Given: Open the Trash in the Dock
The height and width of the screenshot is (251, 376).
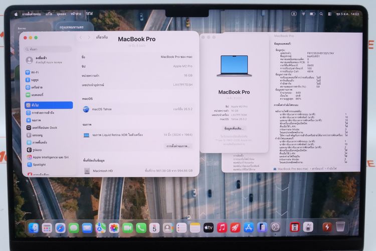Looking at the screenshot, I should click(x=340, y=226).
